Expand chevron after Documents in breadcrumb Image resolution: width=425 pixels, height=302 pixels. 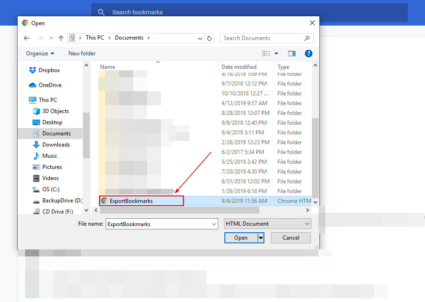(x=148, y=38)
